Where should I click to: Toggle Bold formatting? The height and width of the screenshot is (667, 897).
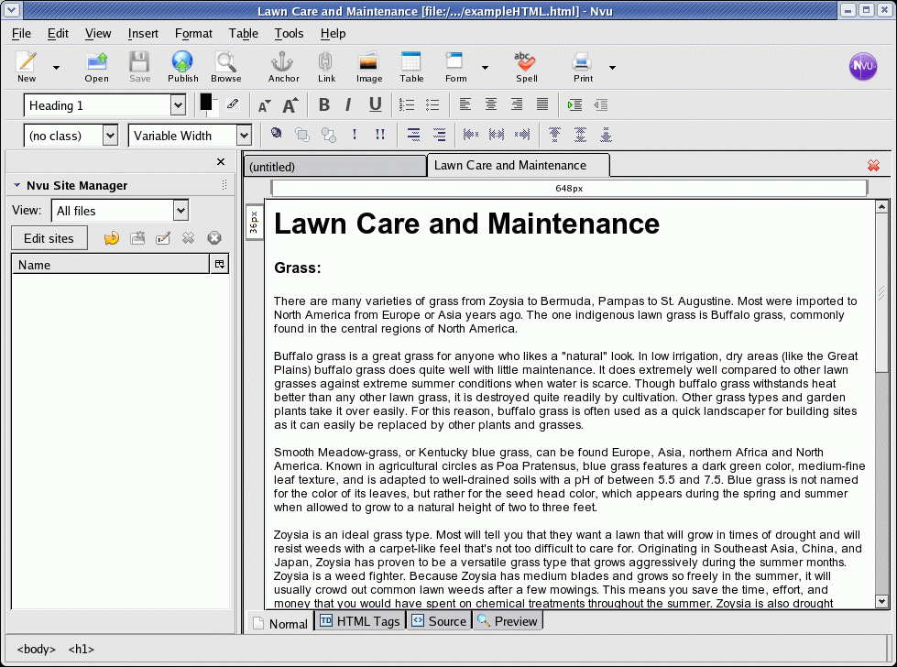[324, 105]
